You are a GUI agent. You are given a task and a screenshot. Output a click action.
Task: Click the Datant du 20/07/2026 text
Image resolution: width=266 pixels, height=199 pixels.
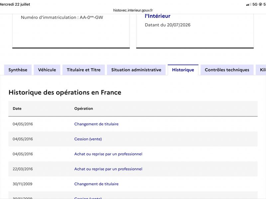click(168, 25)
